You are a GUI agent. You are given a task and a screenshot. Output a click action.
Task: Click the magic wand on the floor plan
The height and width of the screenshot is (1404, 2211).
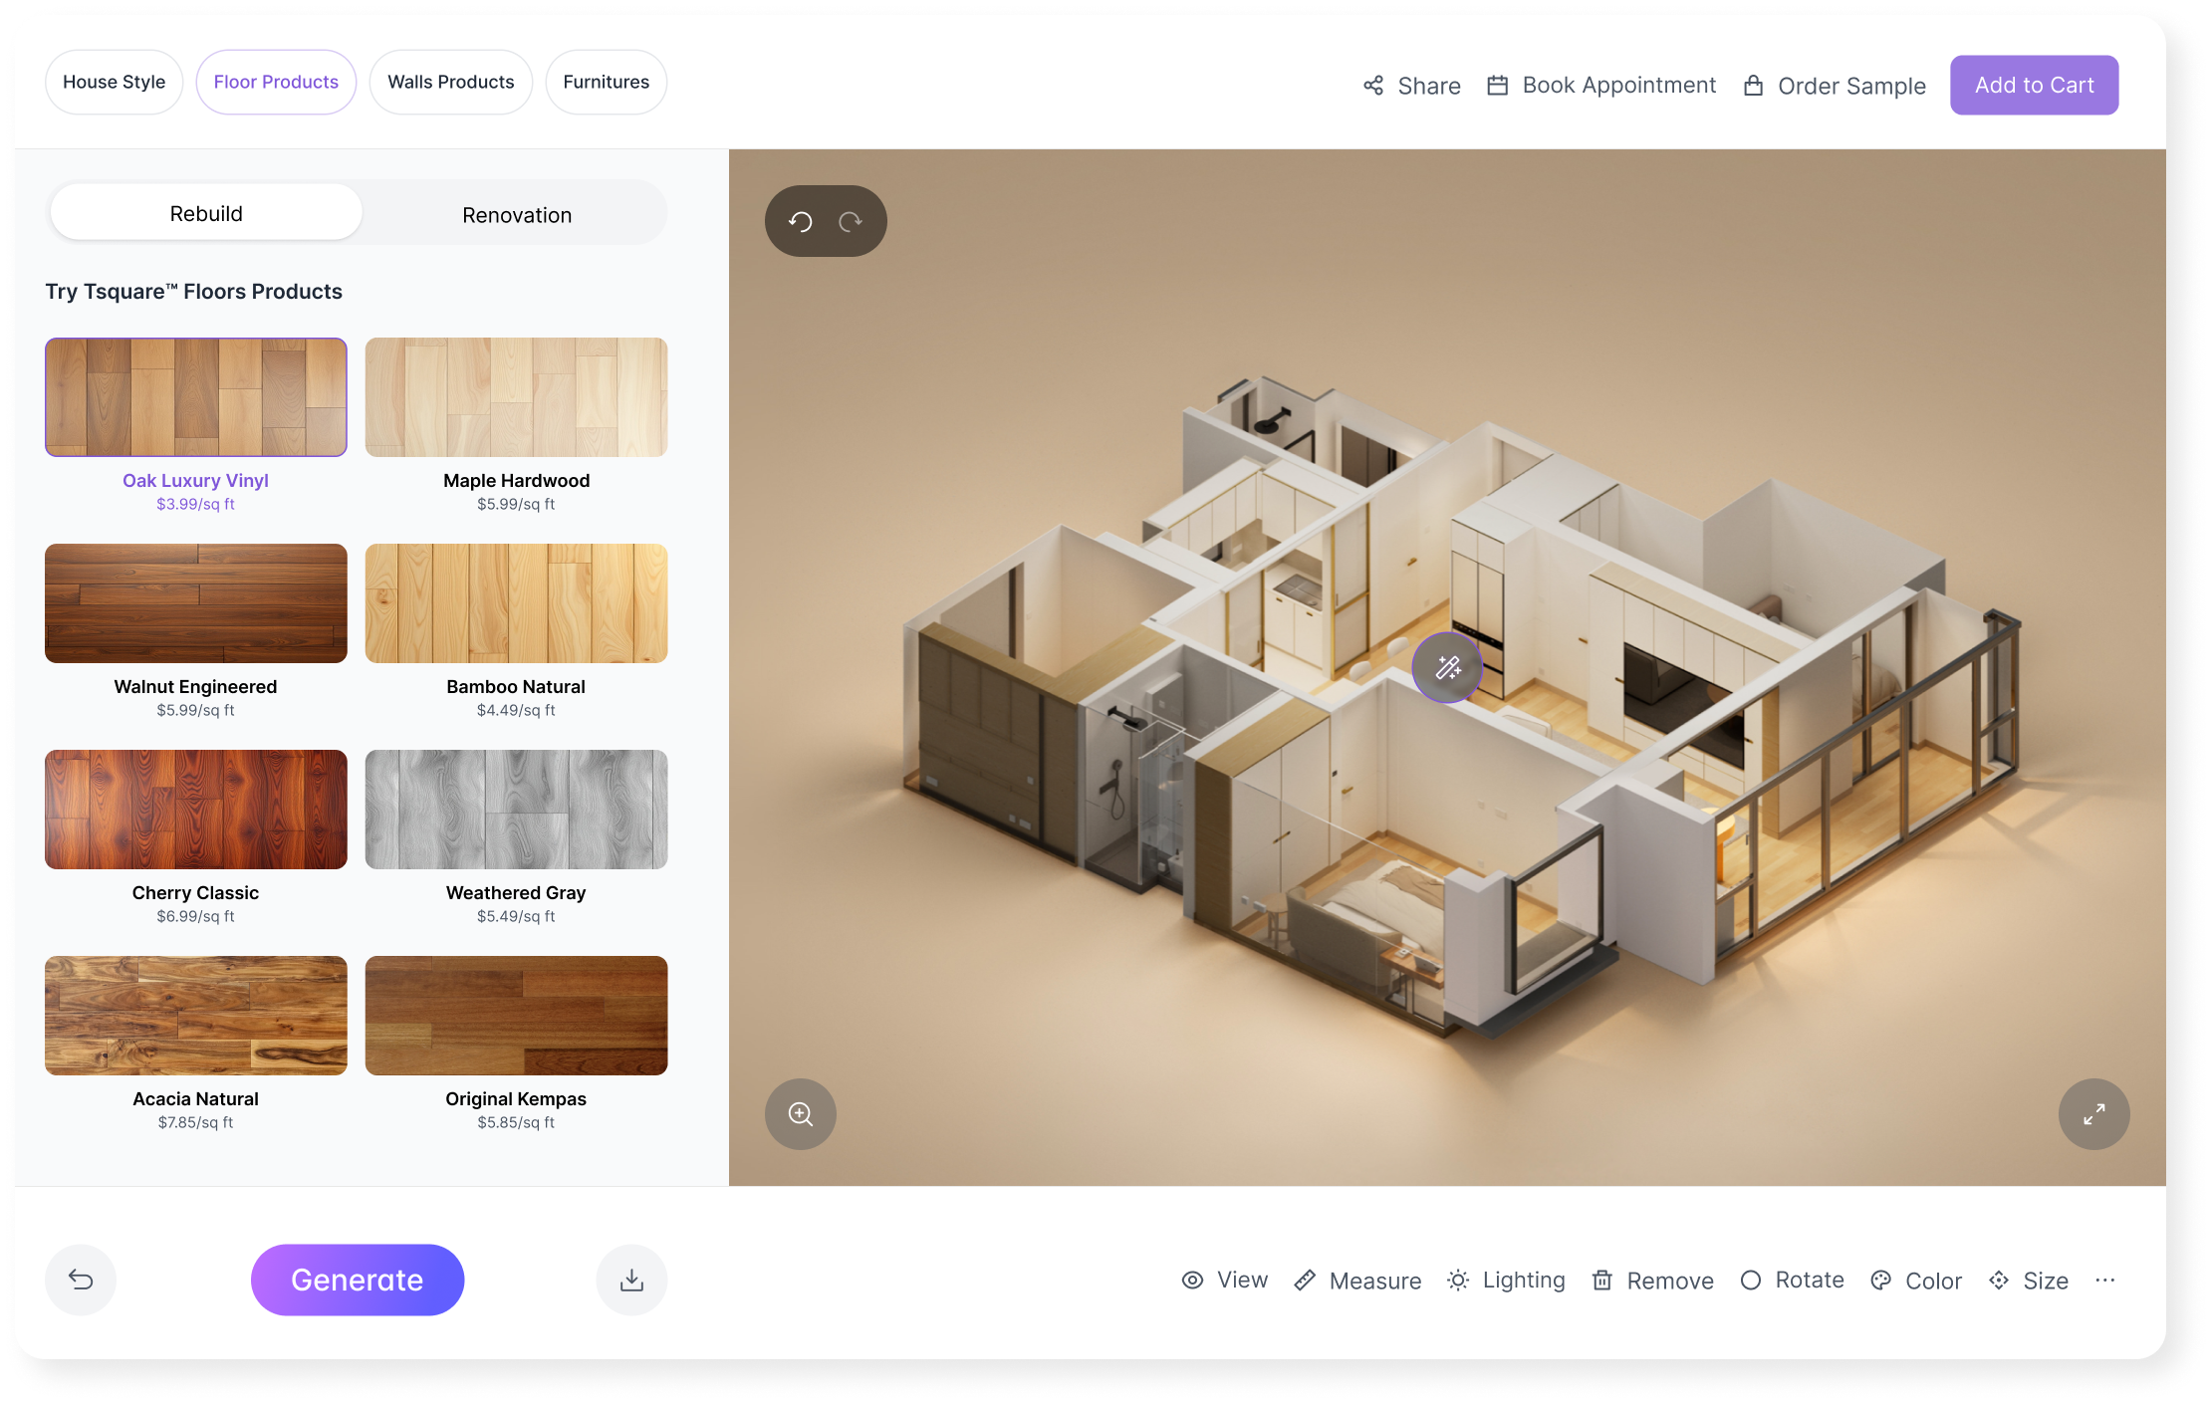point(1447,667)
